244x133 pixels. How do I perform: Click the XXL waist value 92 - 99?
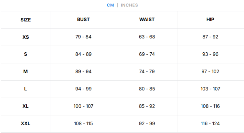147,124
